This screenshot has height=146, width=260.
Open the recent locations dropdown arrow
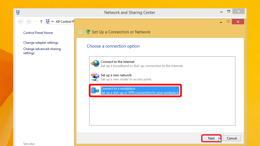(x=35, y=22)
